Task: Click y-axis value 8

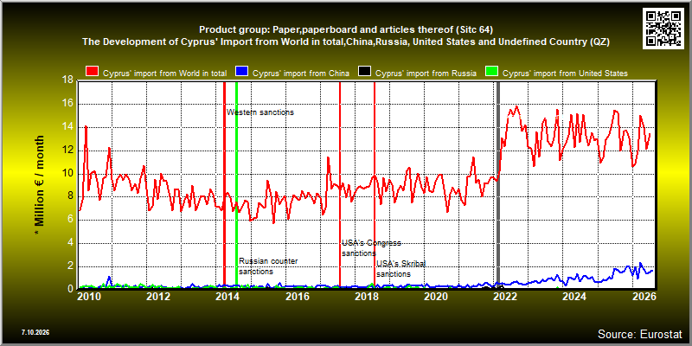Action: tap(71, 197)
